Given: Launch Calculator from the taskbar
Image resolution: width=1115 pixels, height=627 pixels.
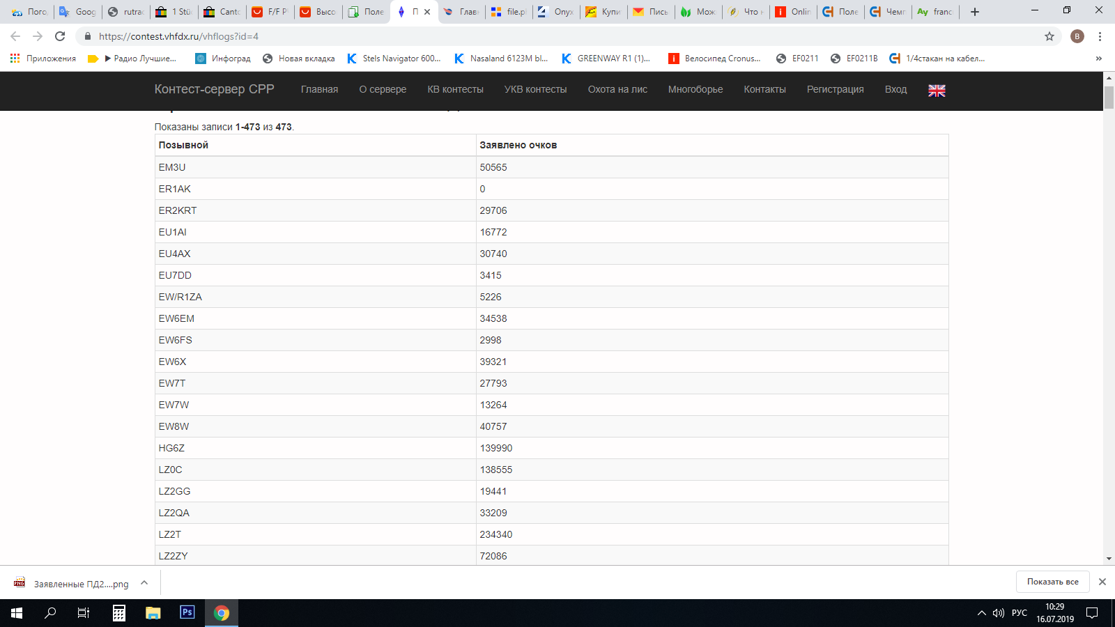Looking at the screenshot, I should point(119,613).
